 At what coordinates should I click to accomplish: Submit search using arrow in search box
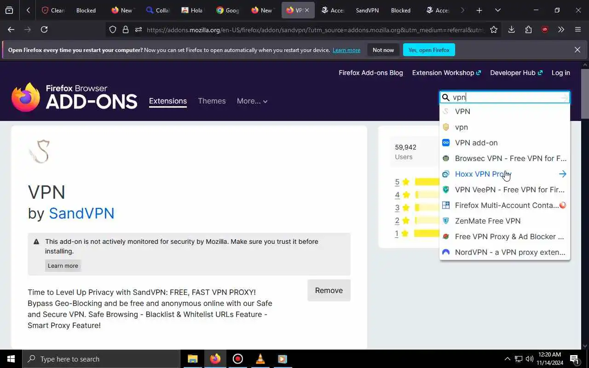[564, 97]
